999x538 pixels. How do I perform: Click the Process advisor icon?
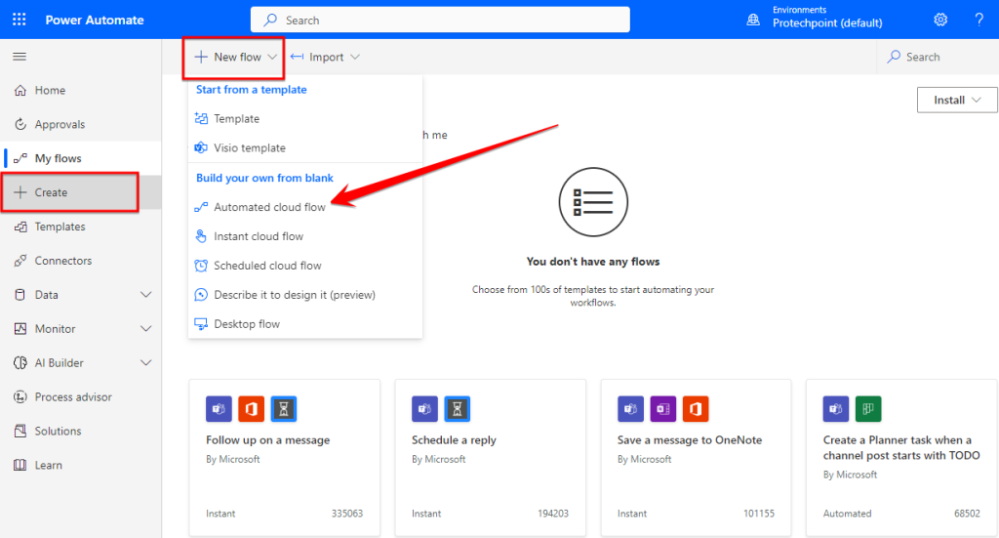[20, 397]
